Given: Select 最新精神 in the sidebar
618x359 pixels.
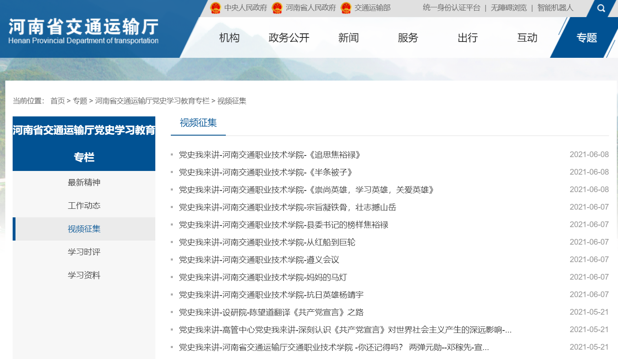Looking at the screenshot, I should (84, 182).
